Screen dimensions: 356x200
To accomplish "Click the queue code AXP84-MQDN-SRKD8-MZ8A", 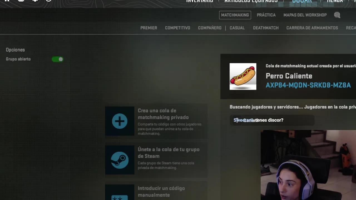I will click(x=308, y=85).
